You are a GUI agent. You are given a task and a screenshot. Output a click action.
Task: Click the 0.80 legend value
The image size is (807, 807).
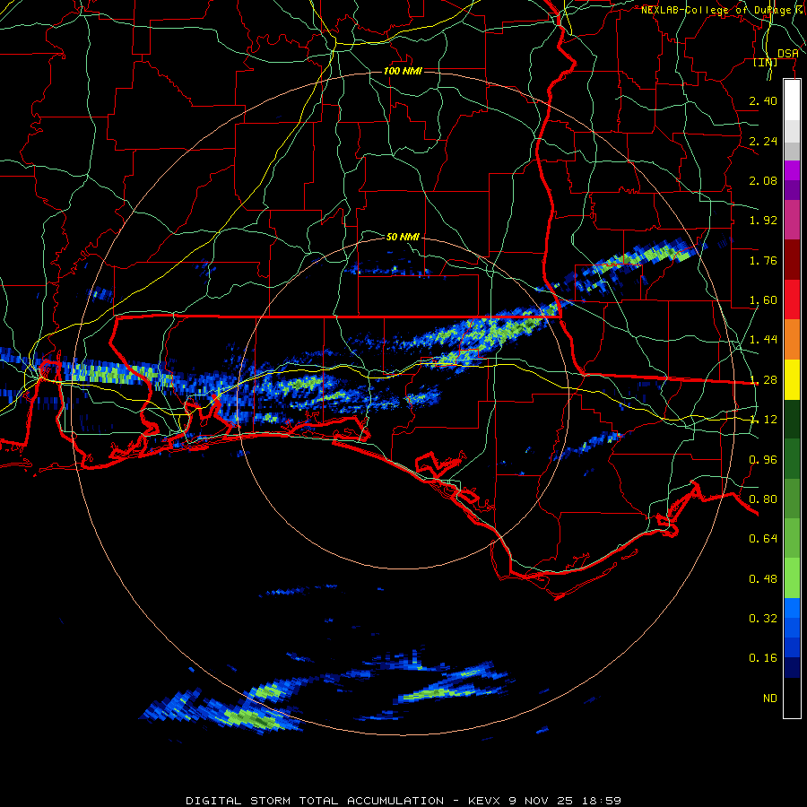763,499
